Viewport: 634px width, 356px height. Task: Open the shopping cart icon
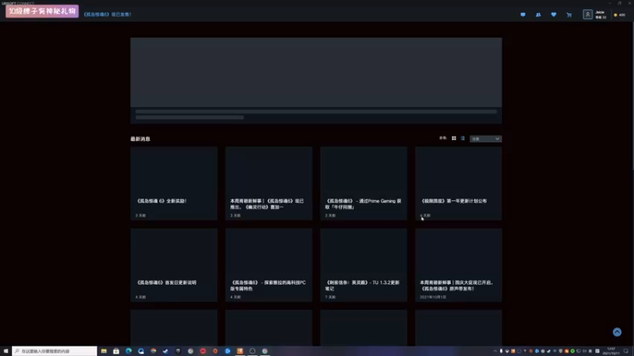click(569, 15)
